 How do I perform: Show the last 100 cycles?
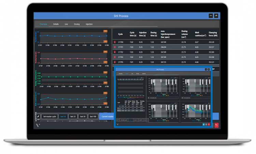[x=93, y=117]
